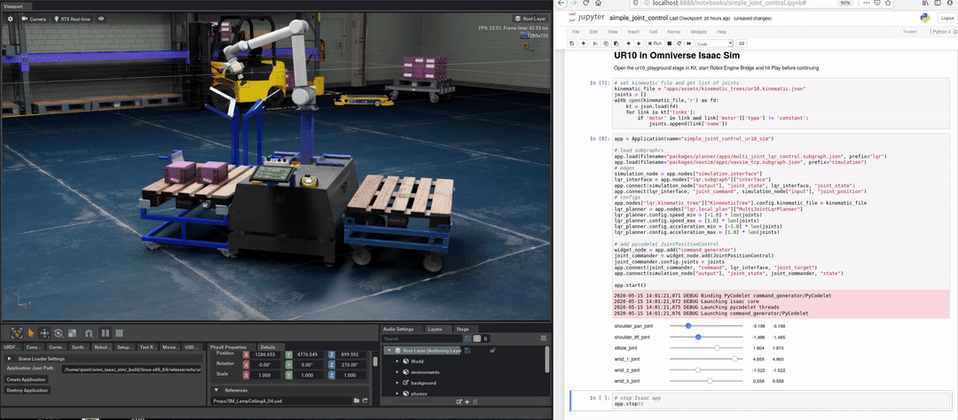Expand the World tree item
This screenshot has height=420, width=958.
point(397,362)
